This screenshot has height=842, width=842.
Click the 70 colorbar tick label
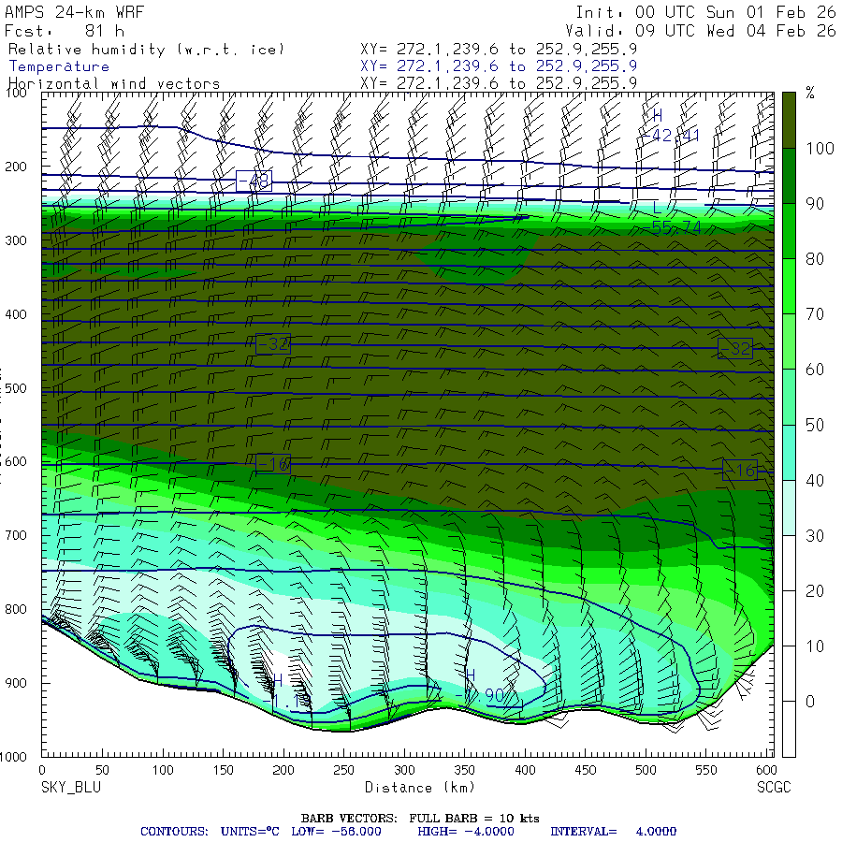pos(815,314)
